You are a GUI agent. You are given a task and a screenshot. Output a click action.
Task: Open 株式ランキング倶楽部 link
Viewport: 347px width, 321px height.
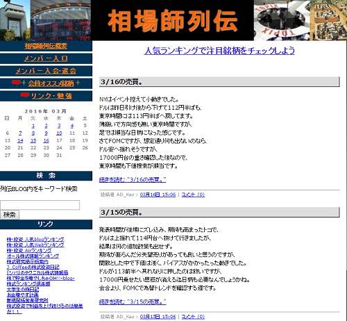[28, 283]
